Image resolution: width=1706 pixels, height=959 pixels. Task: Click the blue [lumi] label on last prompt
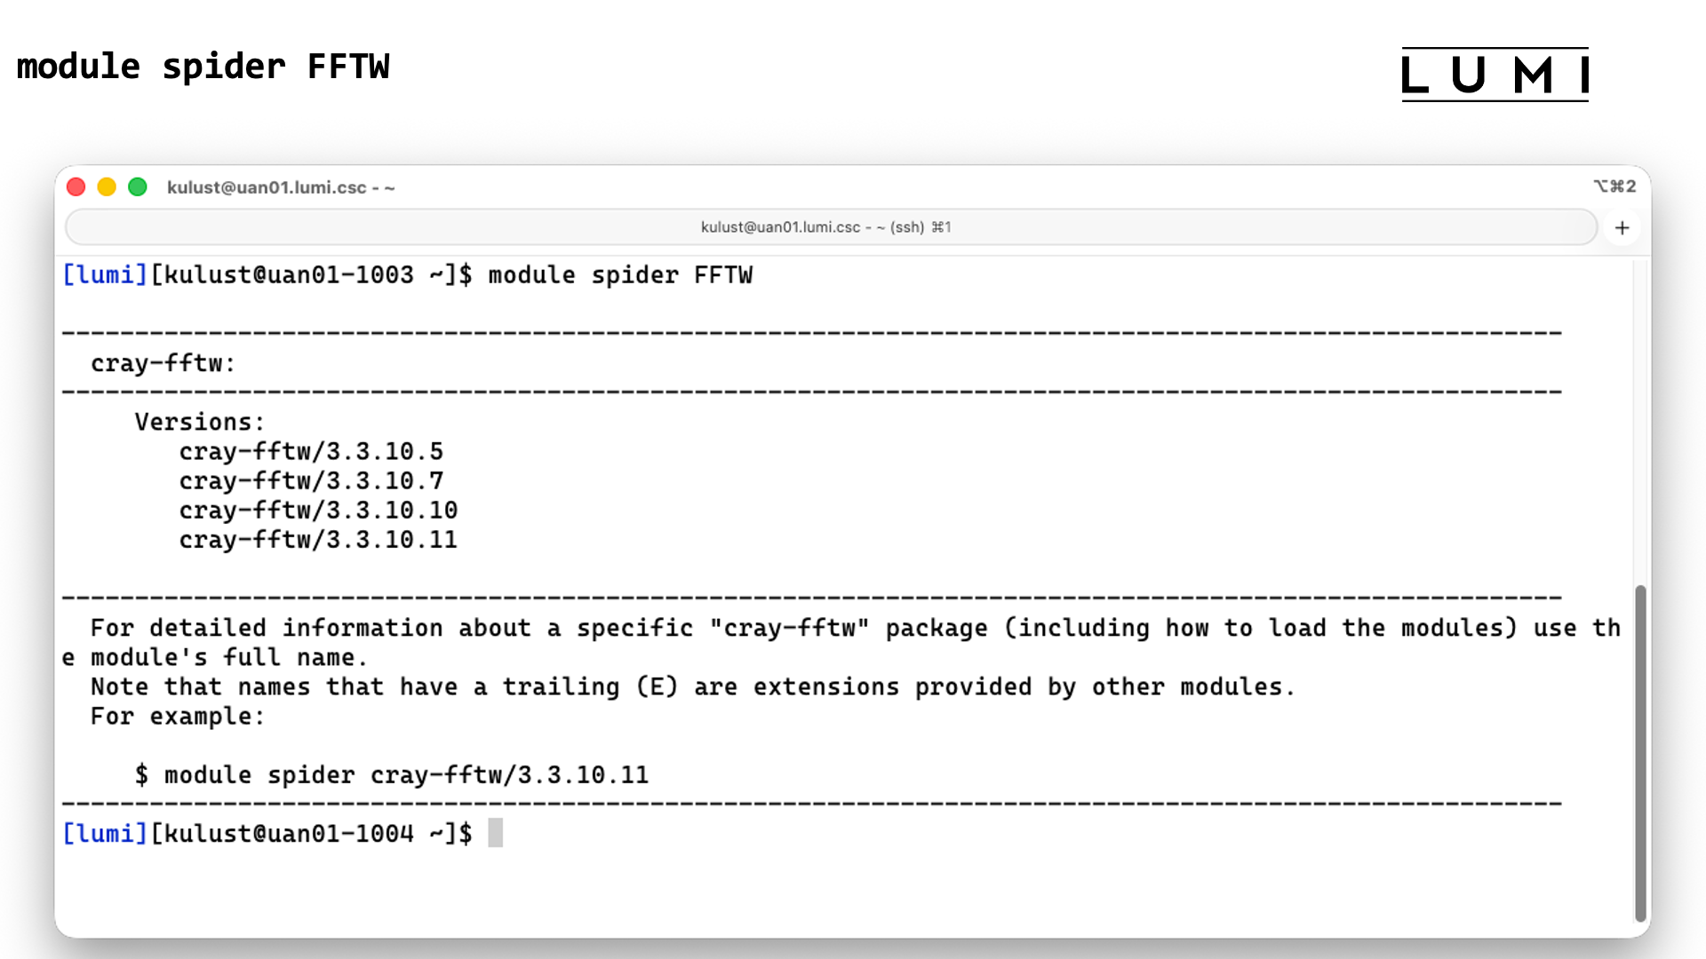[105, 834]
